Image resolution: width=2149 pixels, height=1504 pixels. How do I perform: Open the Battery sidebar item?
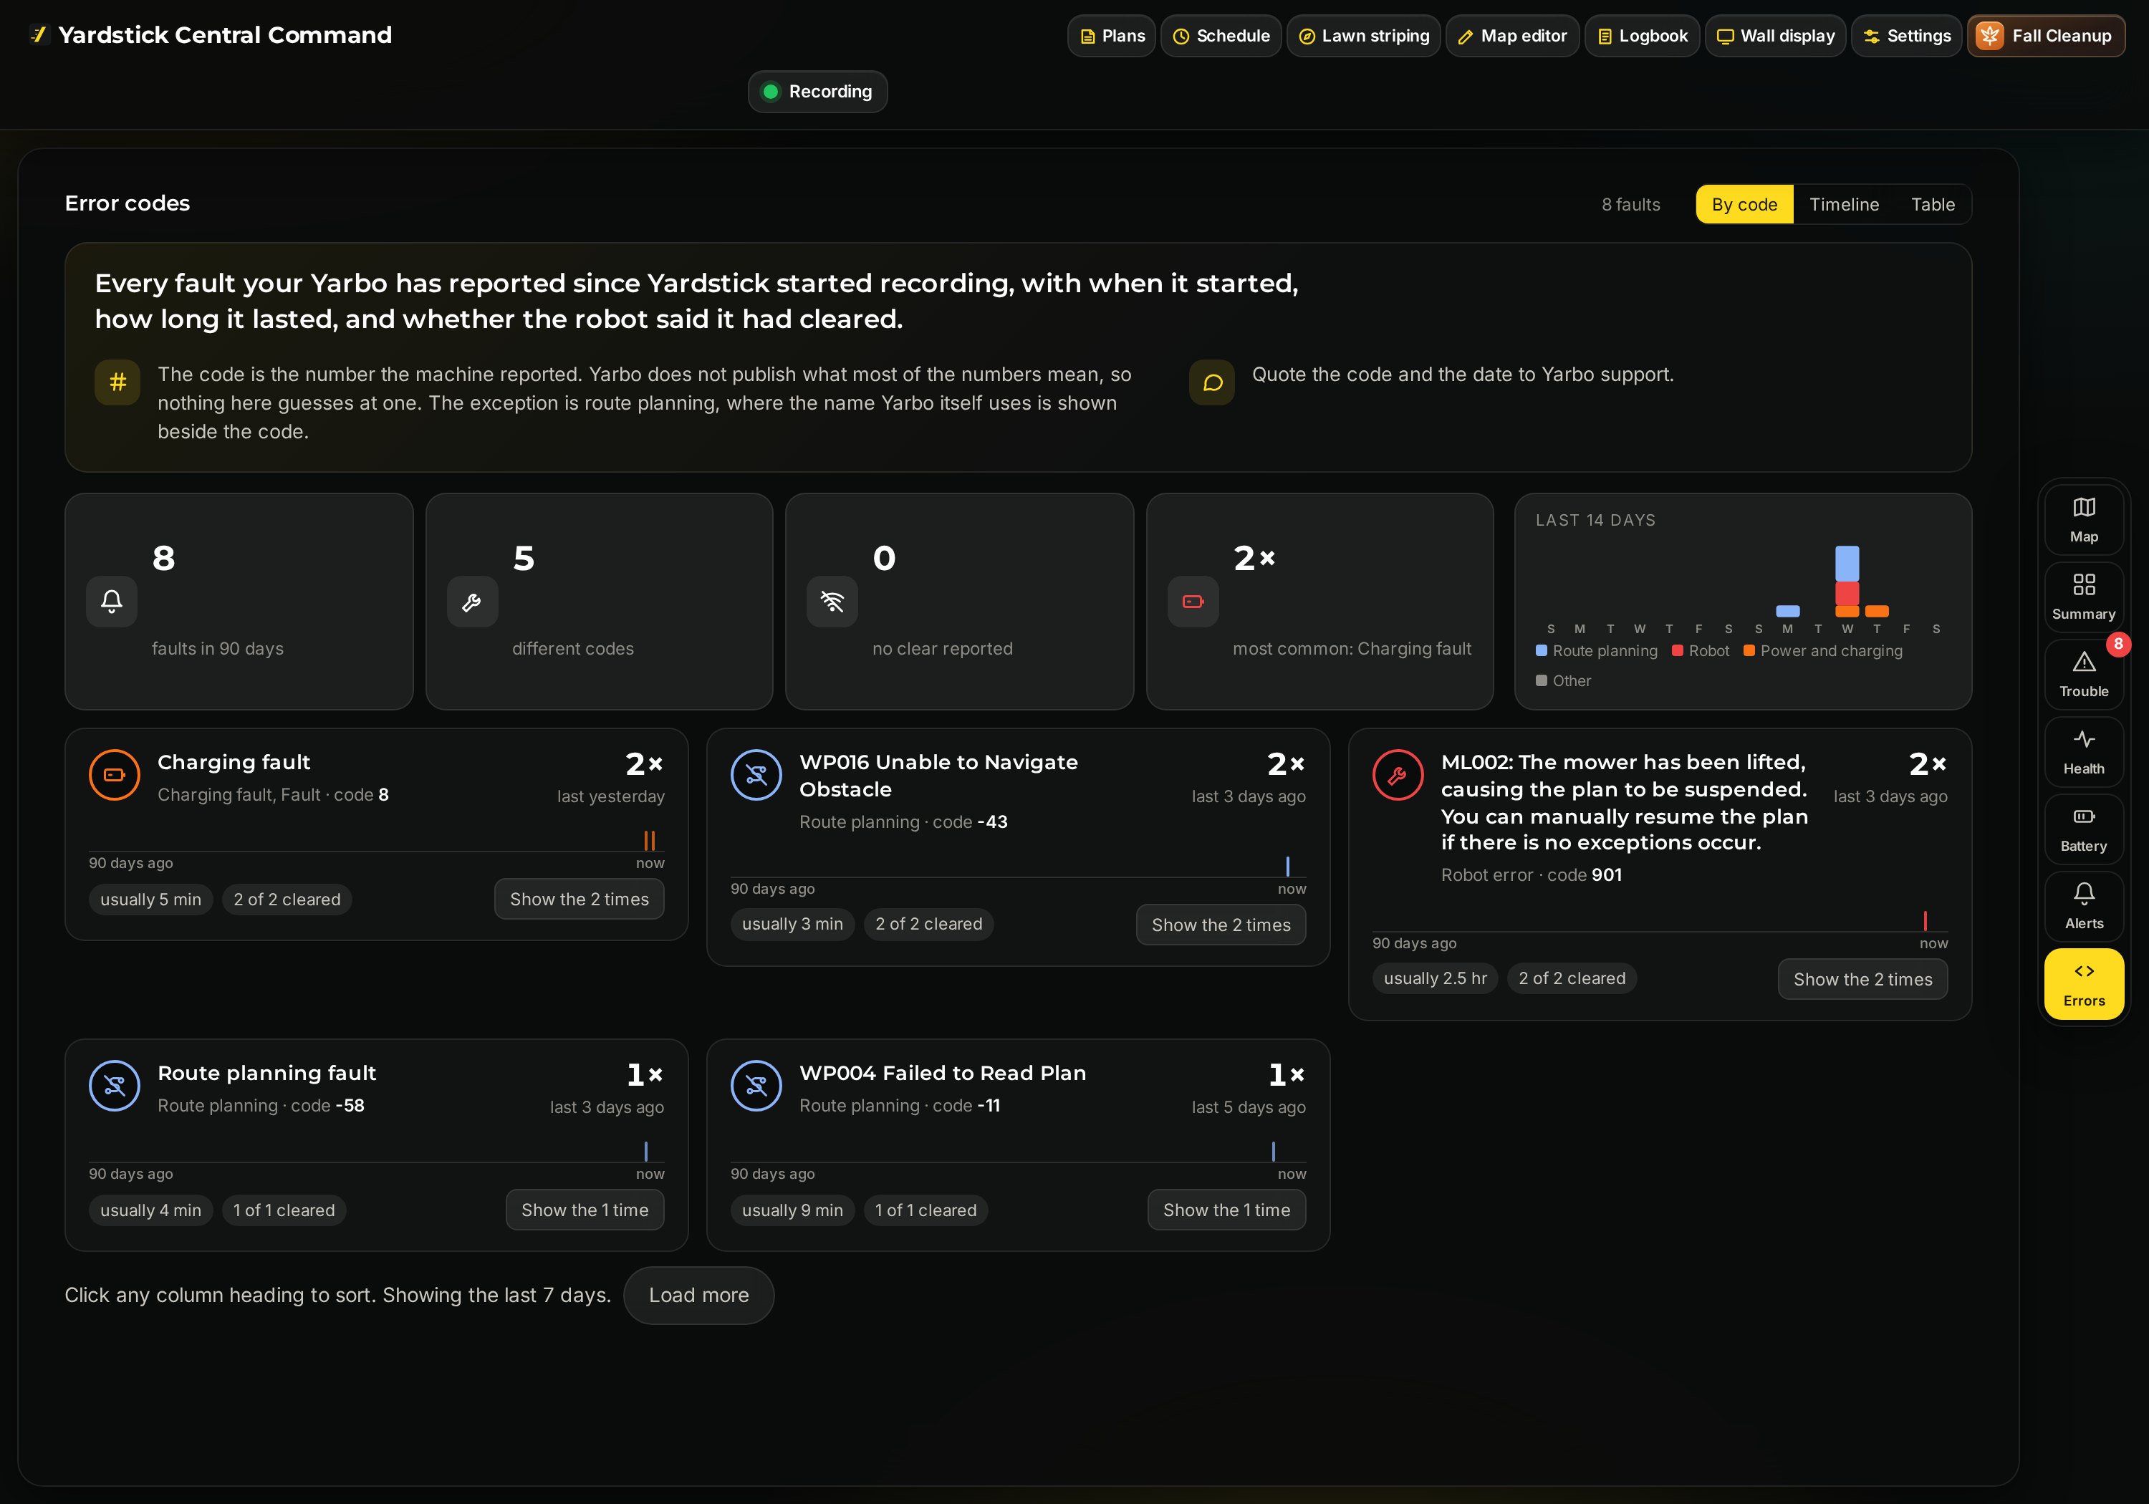pos(2084,829)
